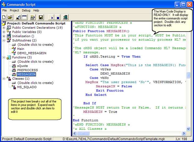Click the Initialization node icon
This screenshot has width=194, height=142.
[9, 36]
